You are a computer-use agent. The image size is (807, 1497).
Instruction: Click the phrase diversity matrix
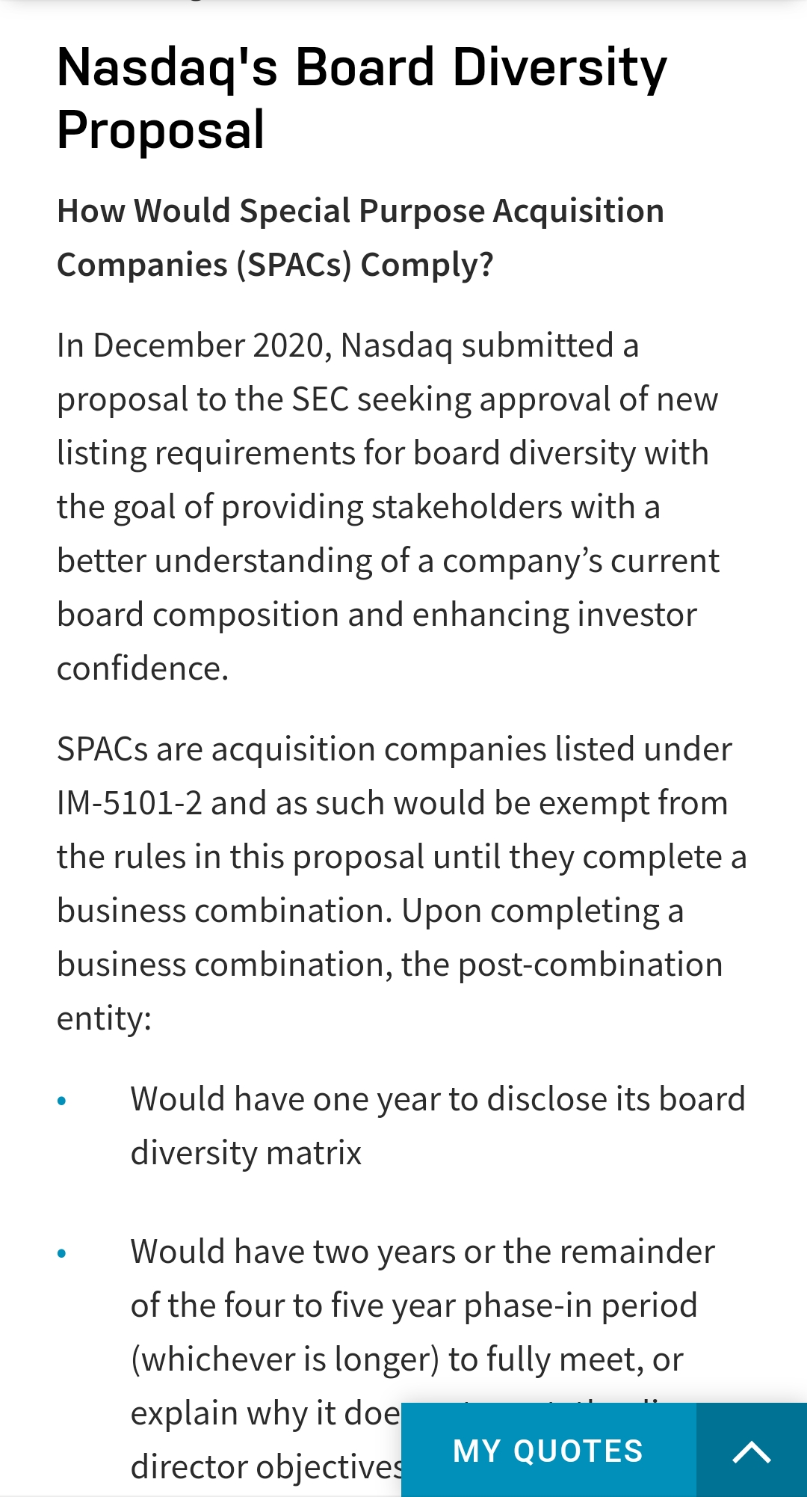click(x=246, y=1153)
